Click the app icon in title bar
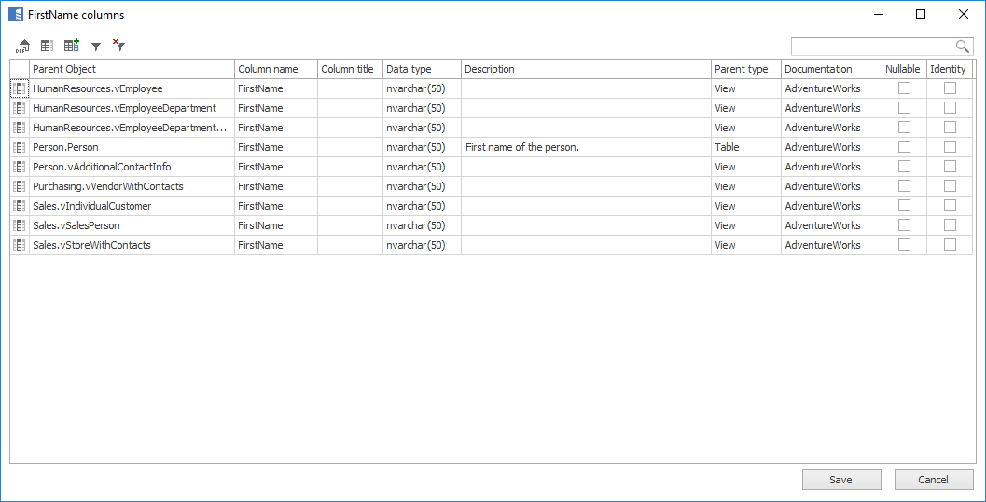The image size is (986, 502). click(x=16, y=15)
